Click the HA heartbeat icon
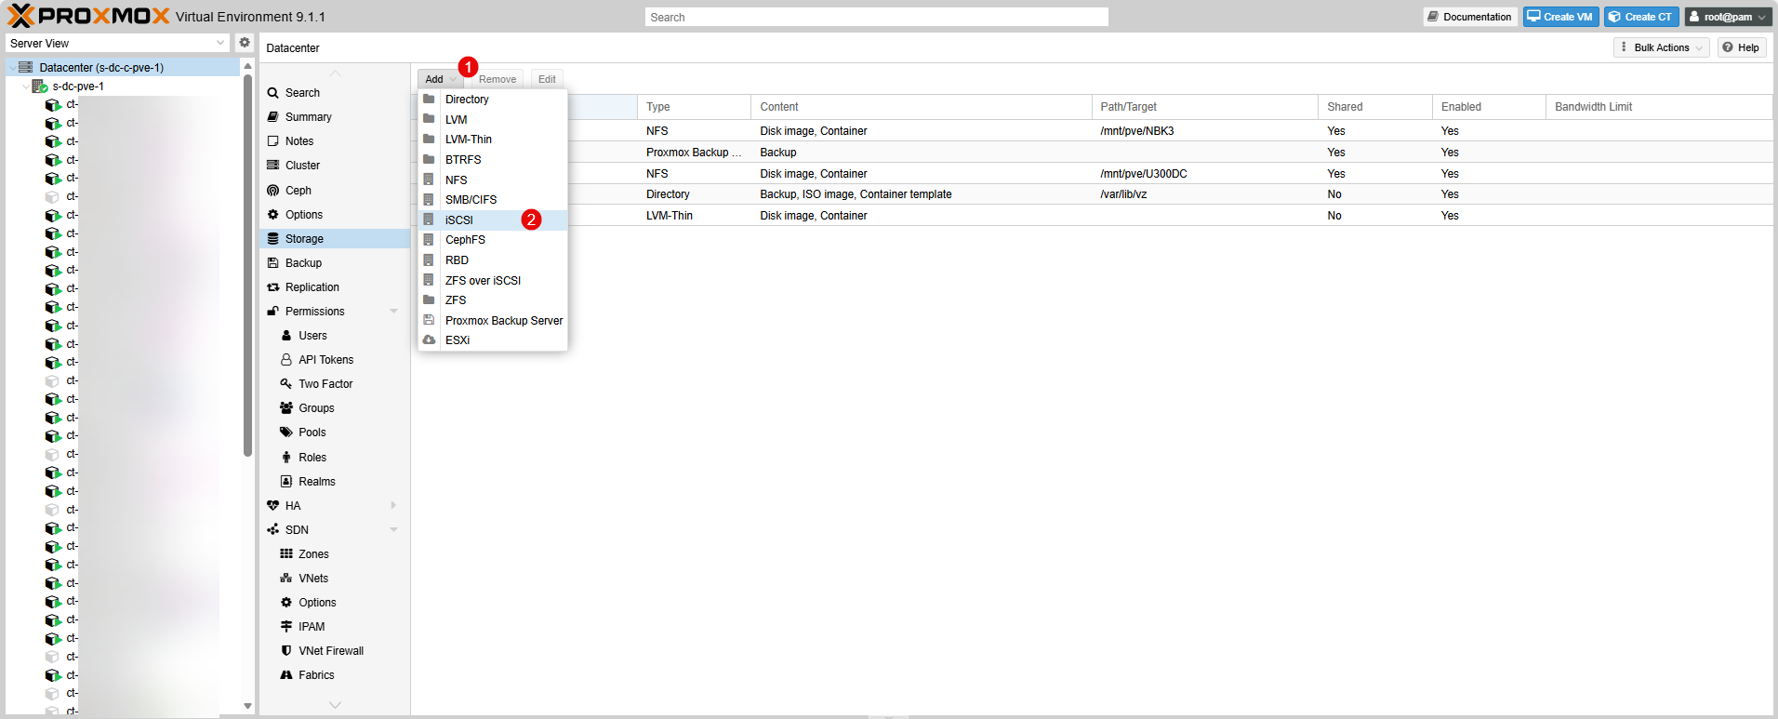Image resolution: width=1778 pixels, height=719 pixels. click(x=273, y=506)
